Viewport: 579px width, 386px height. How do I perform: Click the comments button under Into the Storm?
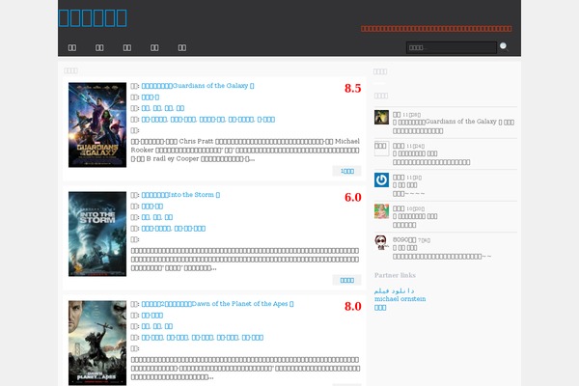point(346,280)
